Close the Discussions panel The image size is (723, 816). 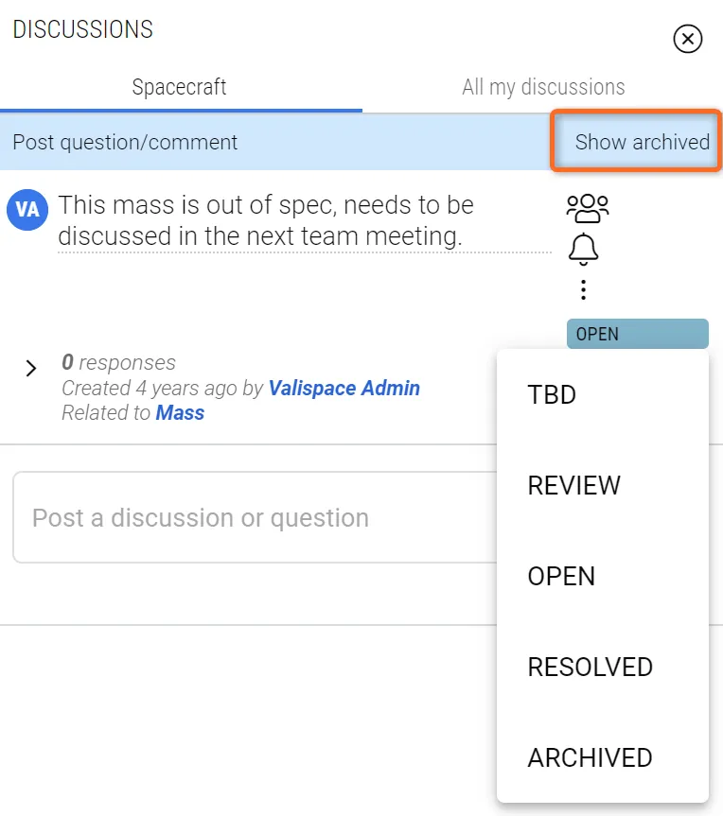tap(688, 39)
